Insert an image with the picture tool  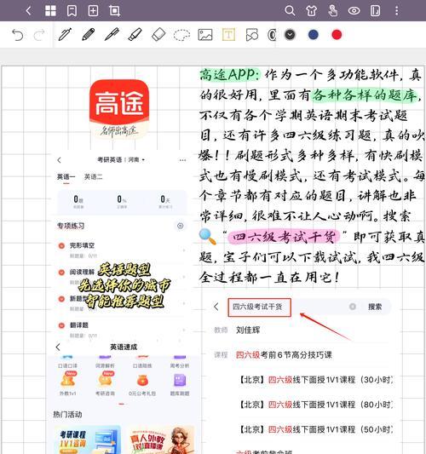pyautogui.click(x=205, y=35)
